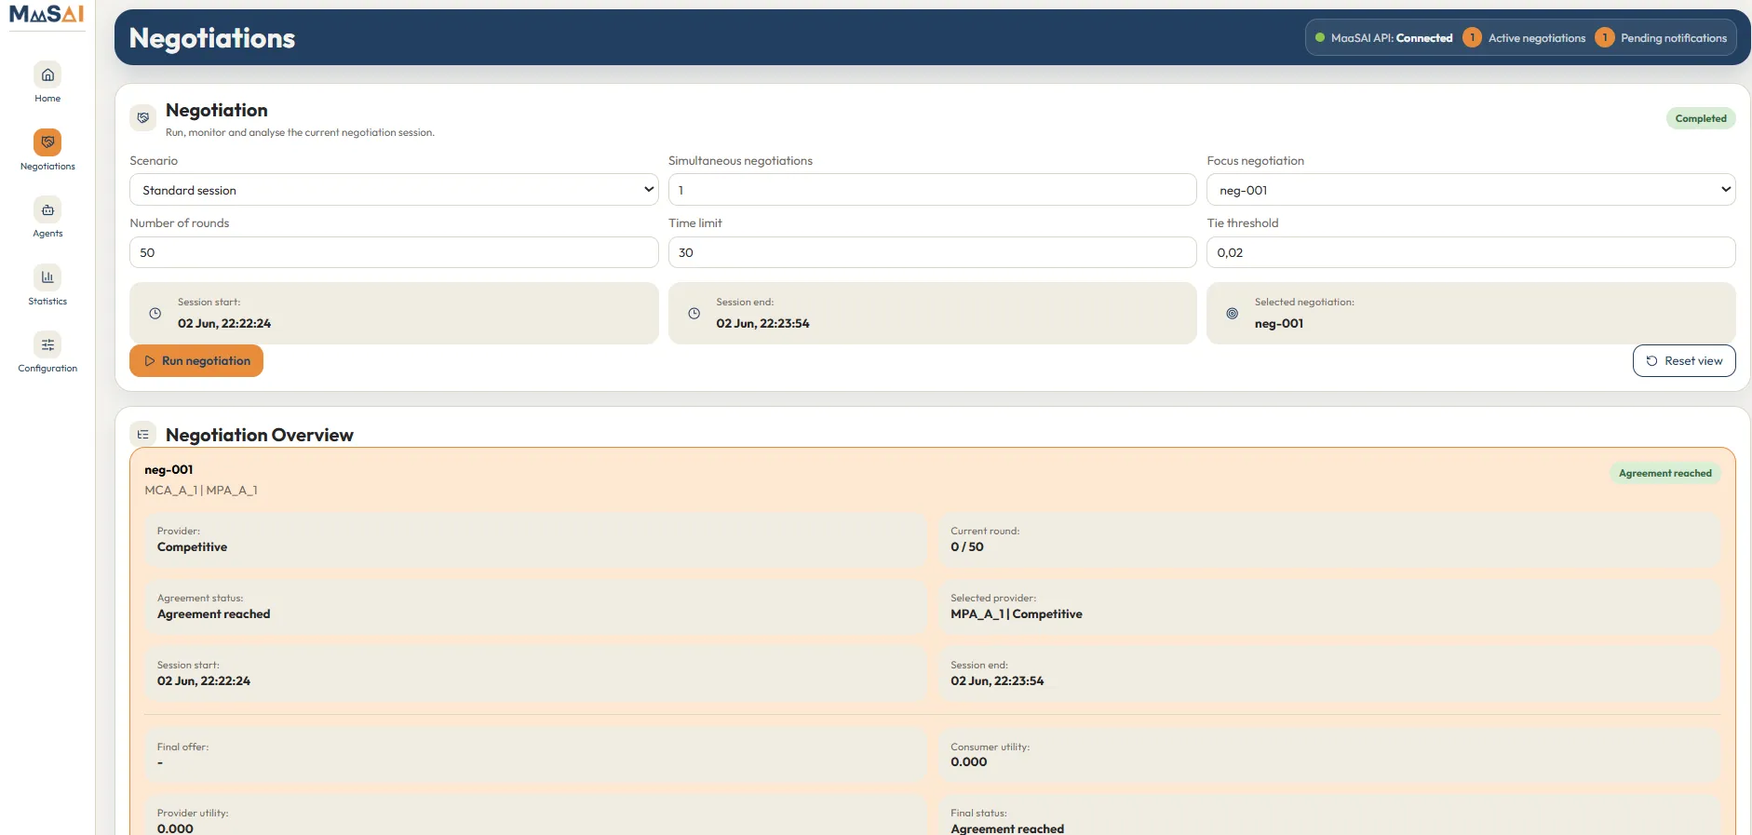Image resolution: width=1752 pixels, height=835 pixels.
Task: Open the Scenario dropdown showing Standard session
Action: click(394, 190)
